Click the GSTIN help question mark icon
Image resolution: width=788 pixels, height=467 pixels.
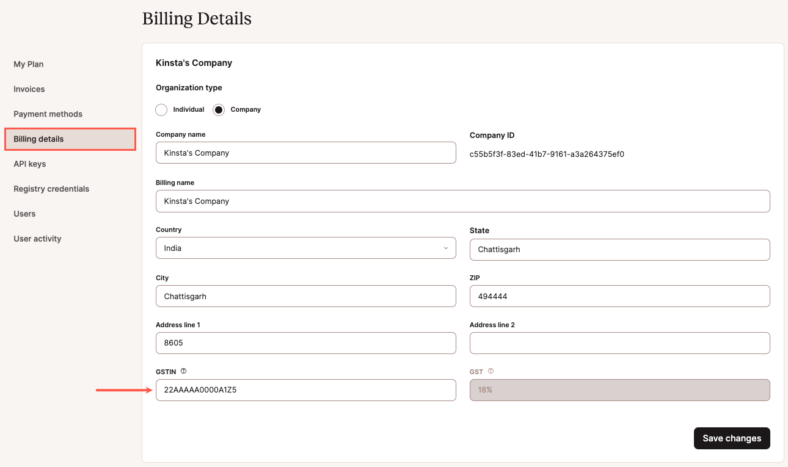183,371
